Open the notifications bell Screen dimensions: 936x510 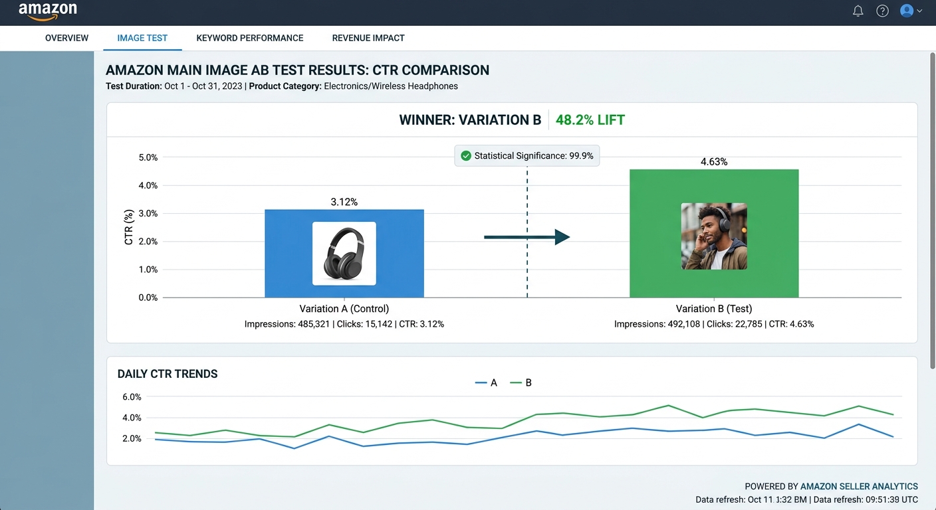coord(858,11)
